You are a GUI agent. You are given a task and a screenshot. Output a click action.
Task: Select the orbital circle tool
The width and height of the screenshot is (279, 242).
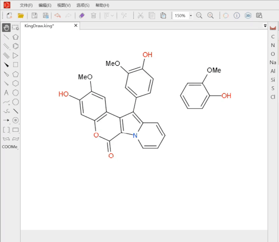point(15,120)
